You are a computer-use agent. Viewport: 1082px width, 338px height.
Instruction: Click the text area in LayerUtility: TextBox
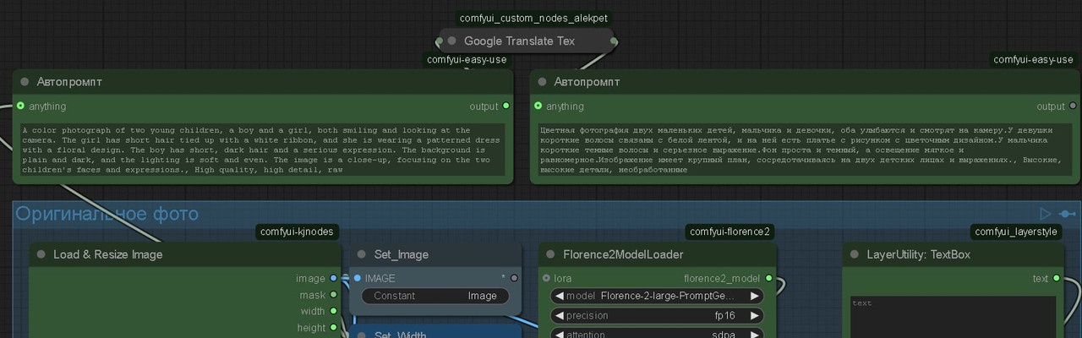953,317
